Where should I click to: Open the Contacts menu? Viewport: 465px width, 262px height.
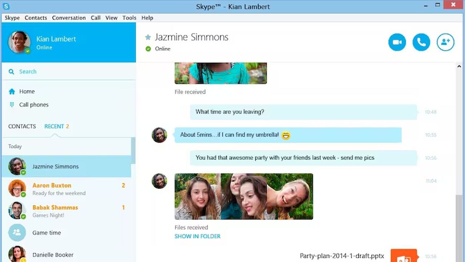tap(36, 18)
